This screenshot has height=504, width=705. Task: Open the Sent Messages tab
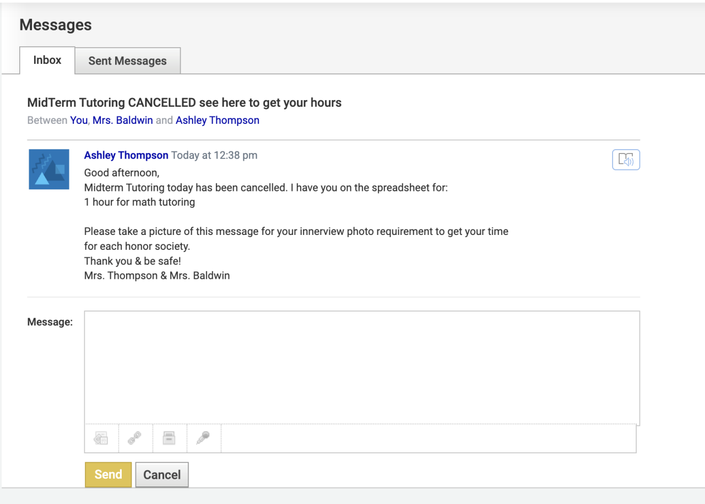[x=127, y=61]
